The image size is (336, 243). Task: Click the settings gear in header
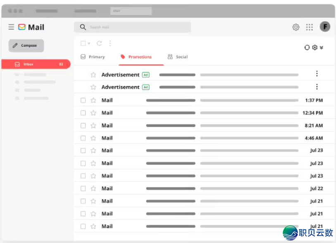click(x=296, y=27)
